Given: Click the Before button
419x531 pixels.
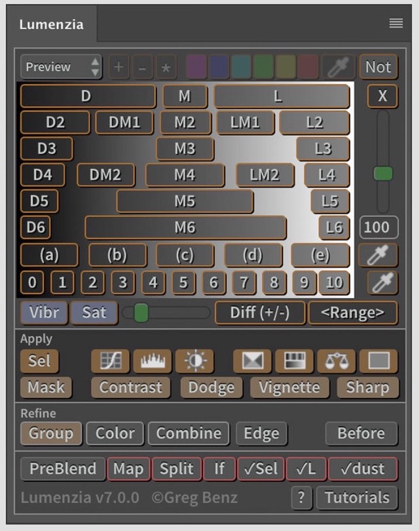Looking at the screenshot, I should point(361,433).
